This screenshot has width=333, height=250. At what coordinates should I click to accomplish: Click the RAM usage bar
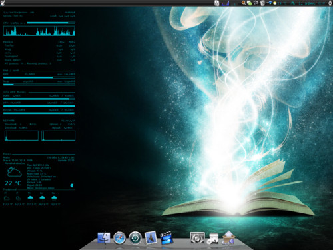(x=39, y=77)
